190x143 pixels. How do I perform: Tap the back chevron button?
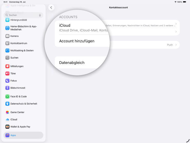point(51,8)
